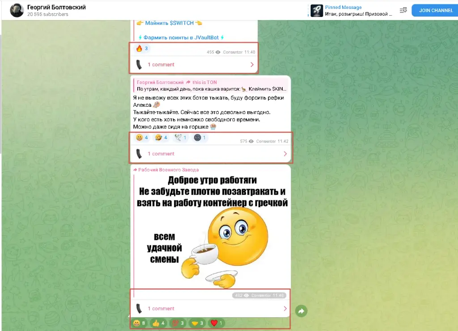Click the eye views icon next to 575
This screenshot has width=458, height=331.
tap(251, 142)
